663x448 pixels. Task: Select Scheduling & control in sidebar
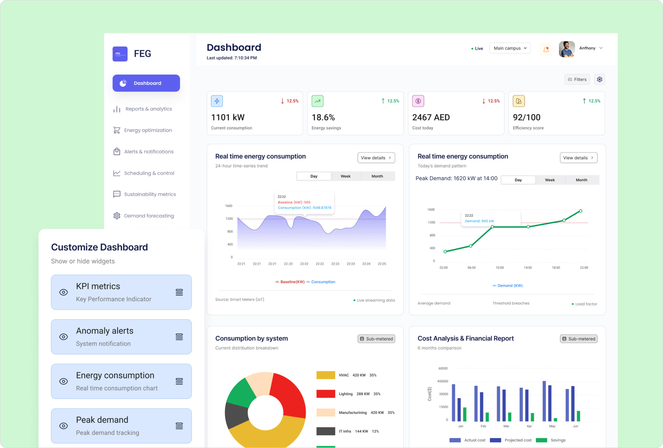(x=149, y=173)
